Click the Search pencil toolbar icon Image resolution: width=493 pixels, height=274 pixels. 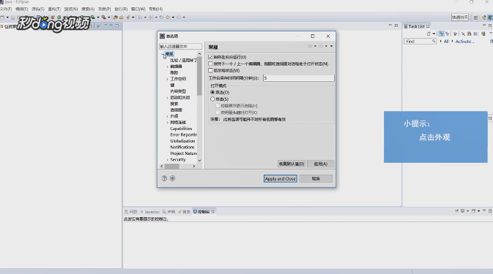[x=127, y=18]
